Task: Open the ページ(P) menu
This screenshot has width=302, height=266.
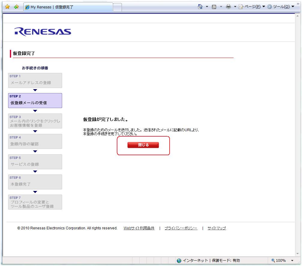Action: click(252, 7)
